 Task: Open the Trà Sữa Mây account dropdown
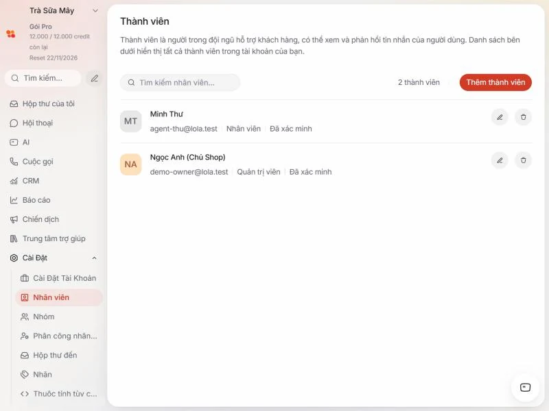pyautogui.click(x=63, y=11)
